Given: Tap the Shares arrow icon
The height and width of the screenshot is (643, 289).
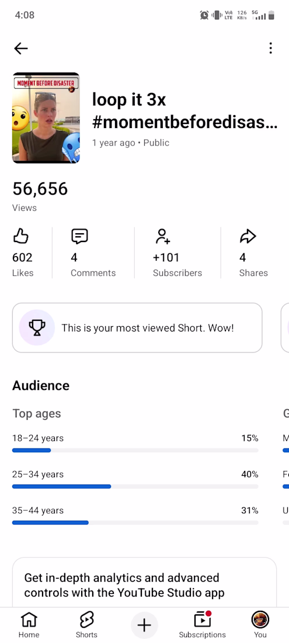Looking at the screenshot, I should (248, 236).
